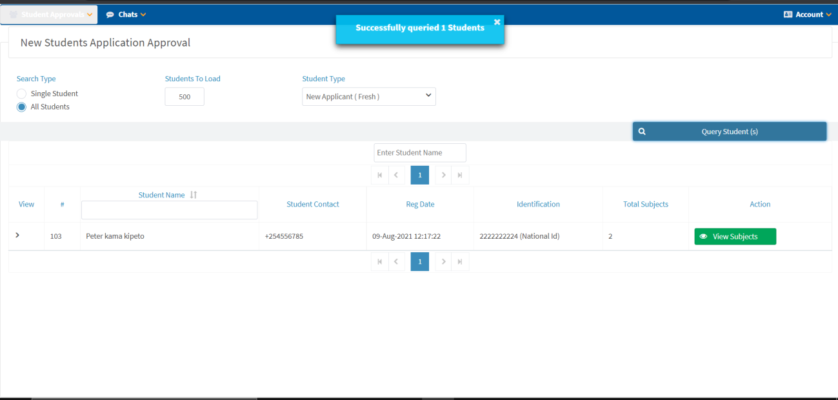Select the All Students radio option
The width and height of the screenshot is (838, 400).
click(22, 107)
